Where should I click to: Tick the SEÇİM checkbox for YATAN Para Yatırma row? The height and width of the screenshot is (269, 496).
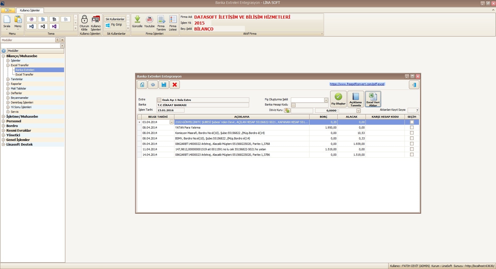tap(412, 128)
